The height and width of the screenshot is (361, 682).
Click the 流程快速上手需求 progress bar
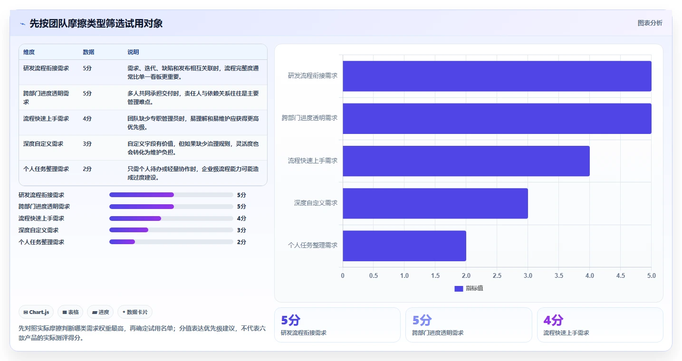point(171,218)
